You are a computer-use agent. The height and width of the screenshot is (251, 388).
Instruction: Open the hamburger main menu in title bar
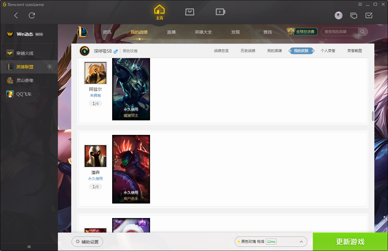tap(360, 4)
